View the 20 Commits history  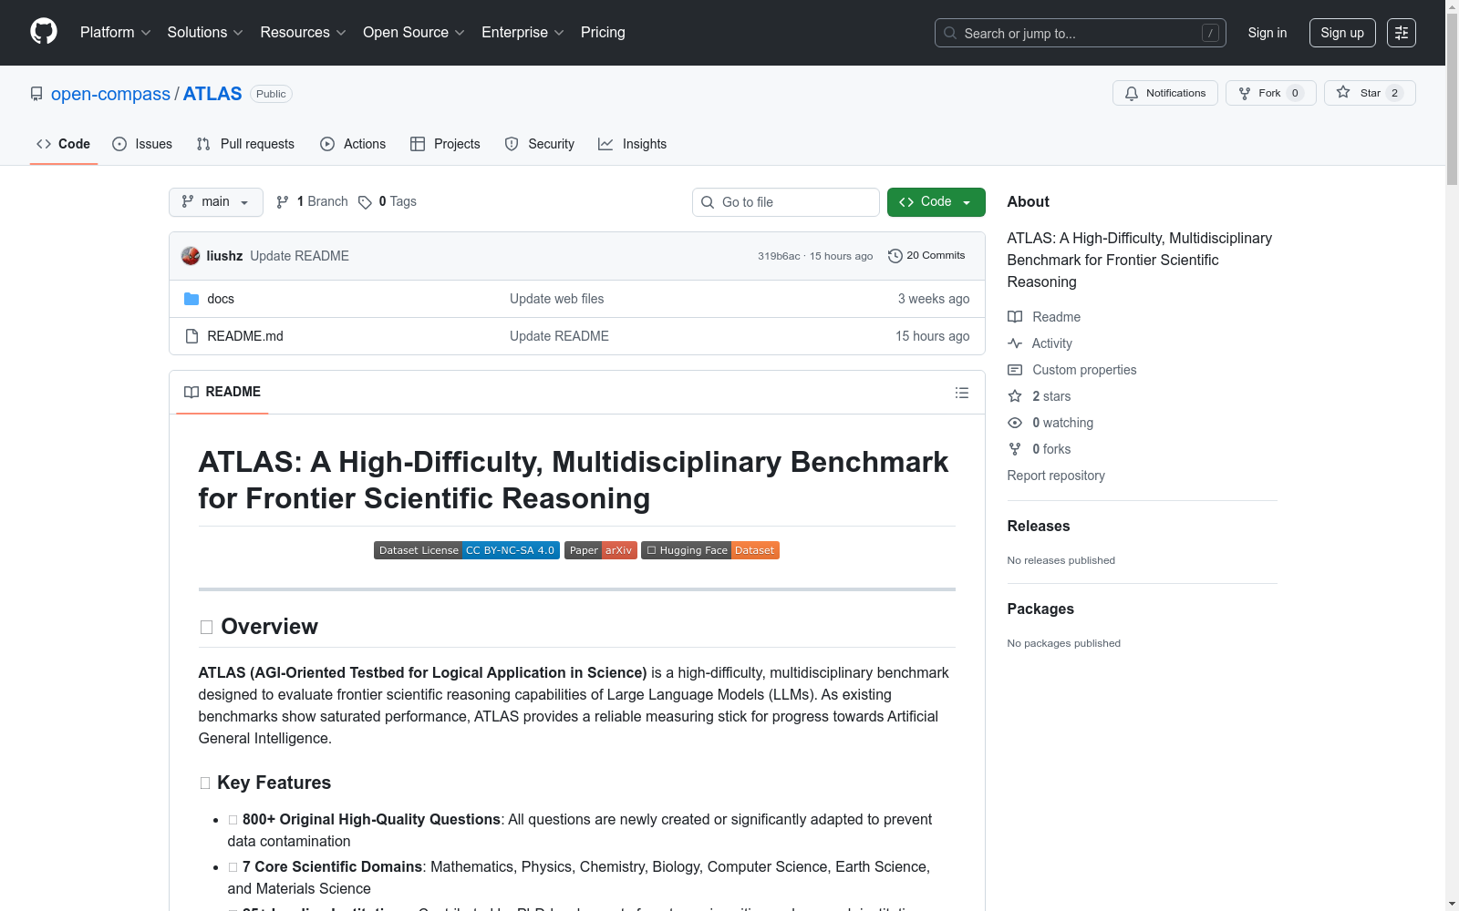pos(926,256)
